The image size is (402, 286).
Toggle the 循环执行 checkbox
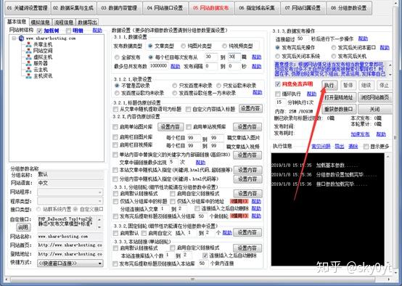tap(278, 94)
